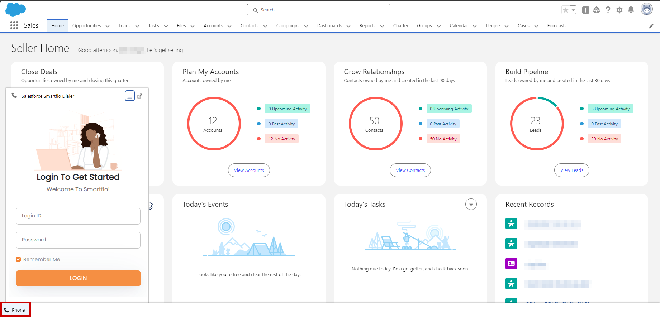Click the settings icon behind dialer panel
The height and width of the screenshot is (317, 660).
pos(151,206)
